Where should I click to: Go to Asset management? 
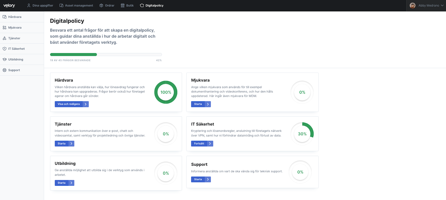coord(76,6)
